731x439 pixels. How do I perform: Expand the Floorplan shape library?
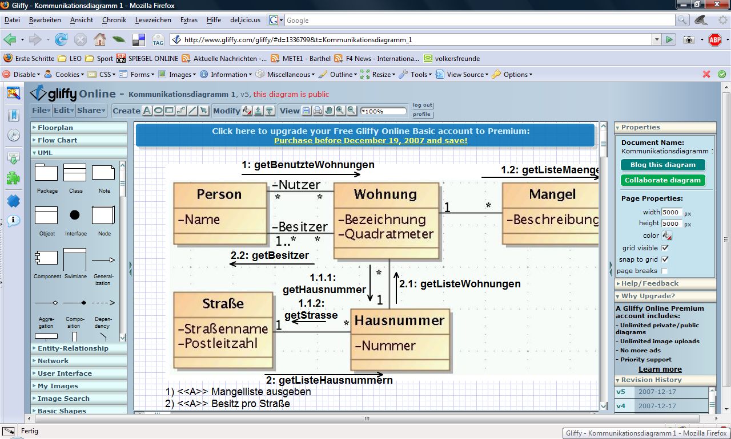[79, 128]
